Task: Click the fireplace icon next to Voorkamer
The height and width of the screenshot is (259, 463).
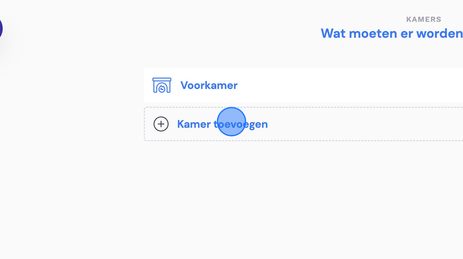Action: 162,85
